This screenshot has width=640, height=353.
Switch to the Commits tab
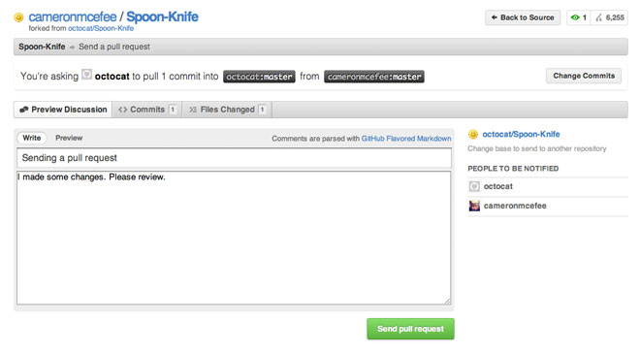pos(147,110)
